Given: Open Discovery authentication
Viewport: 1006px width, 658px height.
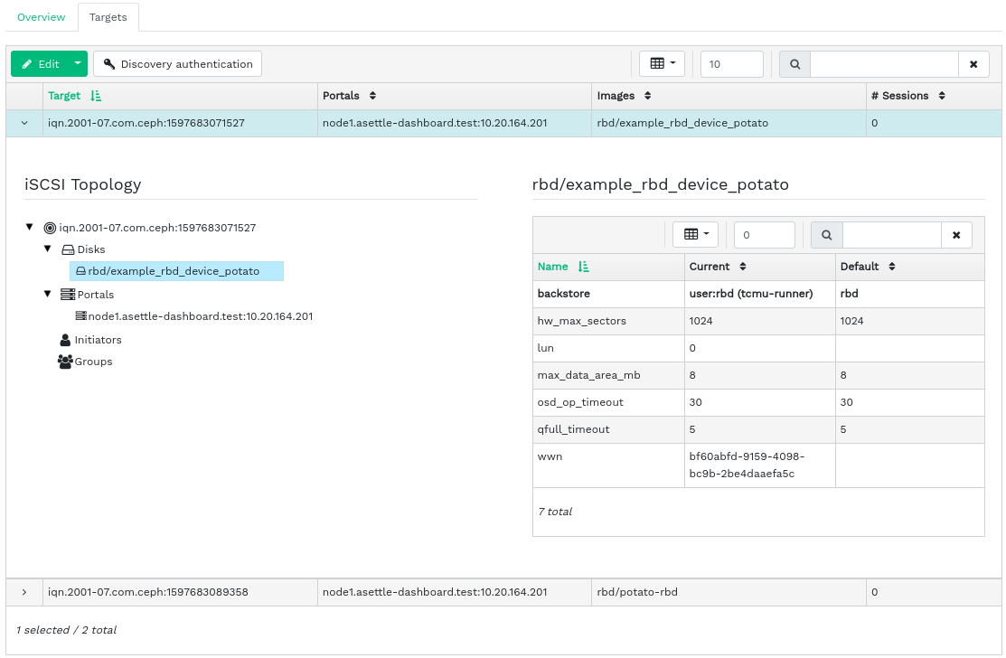Looking at the screenshot, I should [x=177, y=64].
